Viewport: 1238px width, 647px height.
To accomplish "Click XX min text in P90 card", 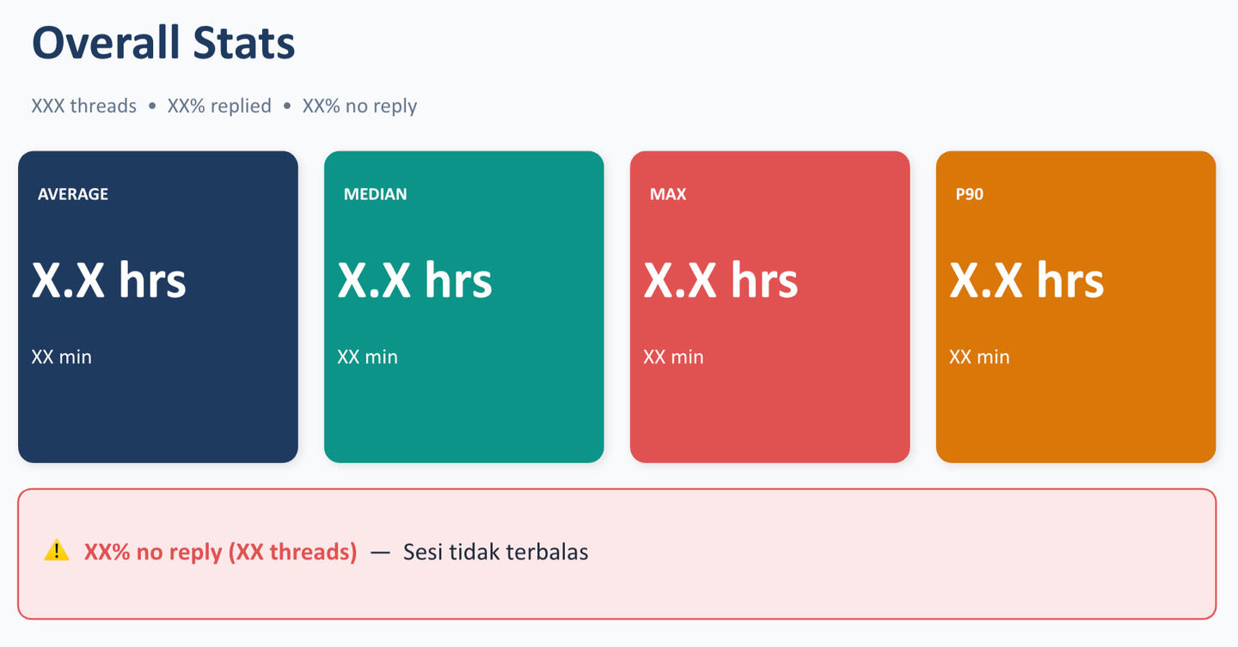I will click(979, 357).
